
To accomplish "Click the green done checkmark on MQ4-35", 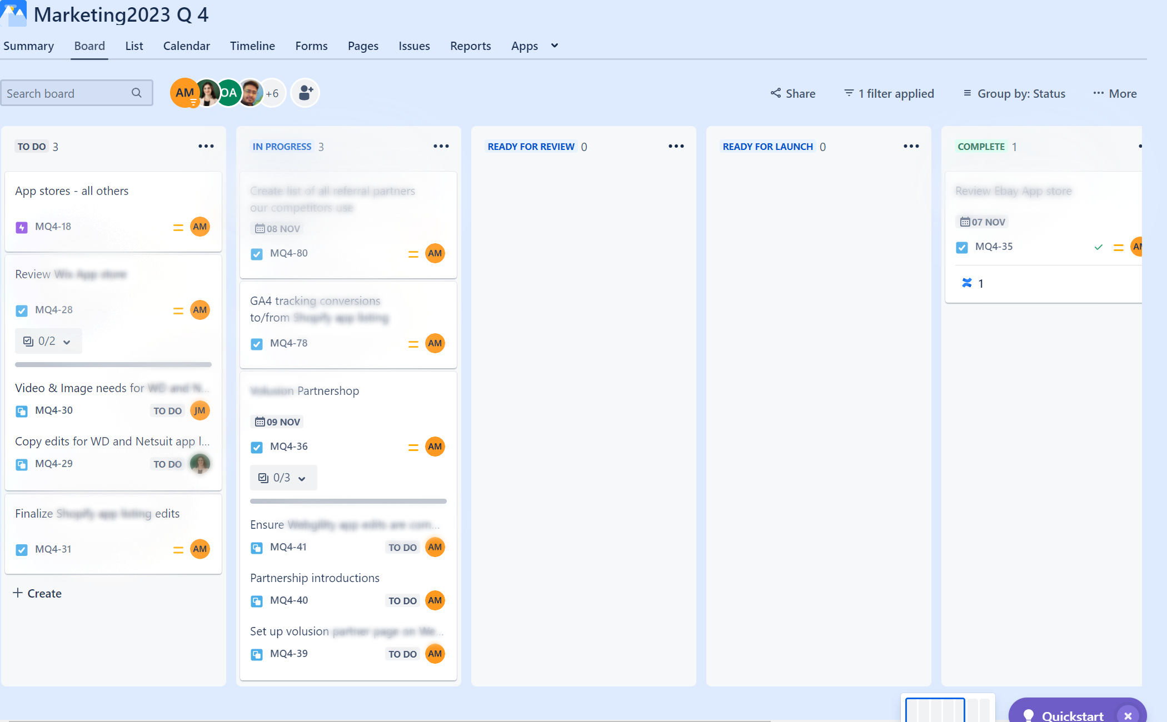I will (1098, 247).
